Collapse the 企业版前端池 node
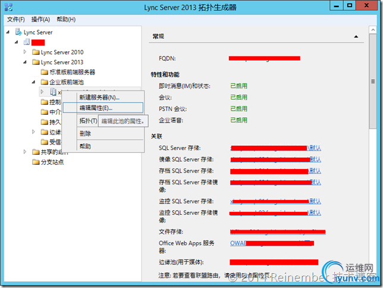The width and height of the screenshot is (383, 288). coord(33,82)
